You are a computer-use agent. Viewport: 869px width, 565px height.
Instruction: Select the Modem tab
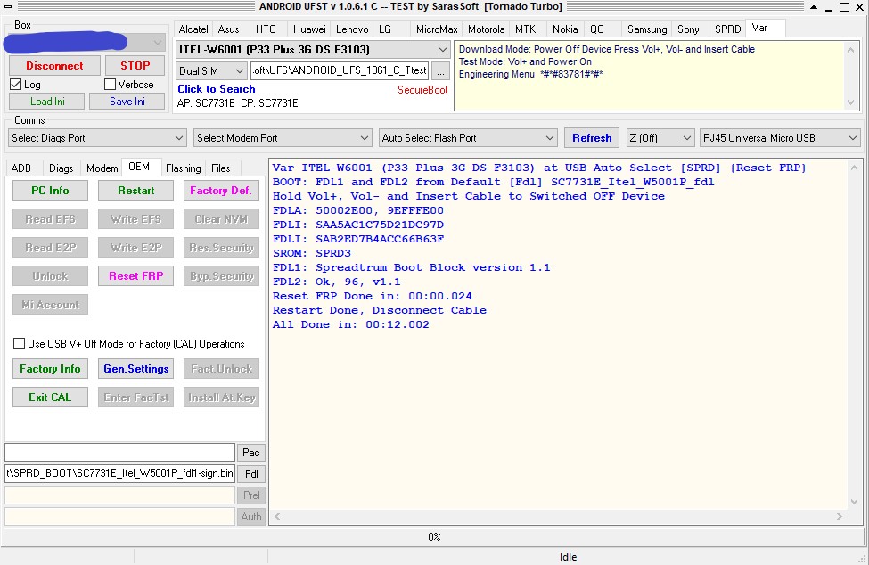point(102,168)
